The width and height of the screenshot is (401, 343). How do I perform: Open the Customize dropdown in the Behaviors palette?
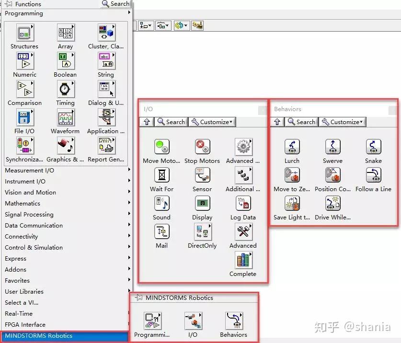342,122
